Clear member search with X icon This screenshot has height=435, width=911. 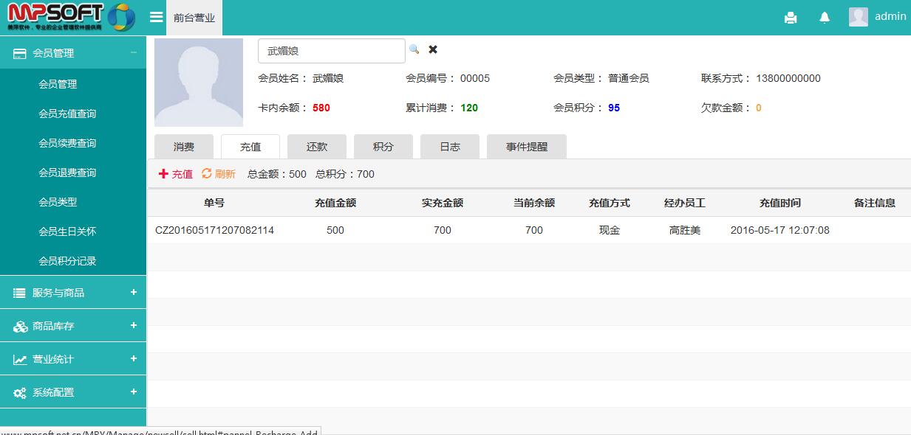433,49
